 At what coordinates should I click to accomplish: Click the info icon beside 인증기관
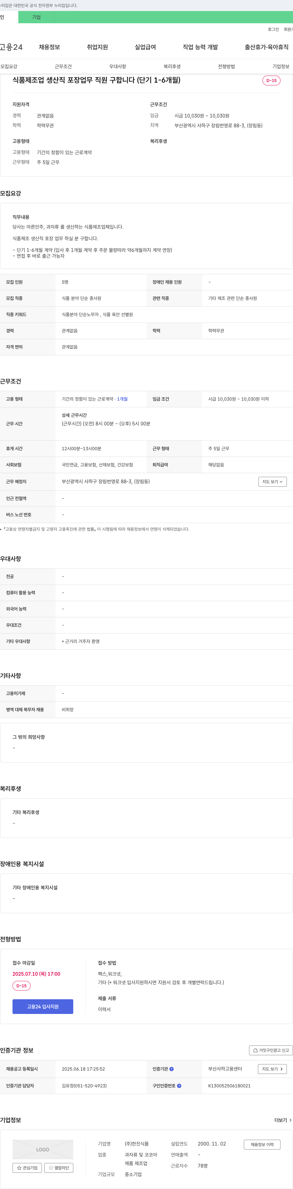[172, 1069]
